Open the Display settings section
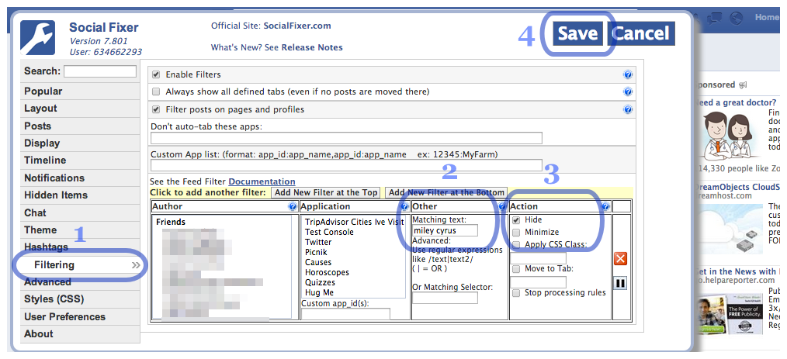The image size is (787, 359). (x=80, y=143)
